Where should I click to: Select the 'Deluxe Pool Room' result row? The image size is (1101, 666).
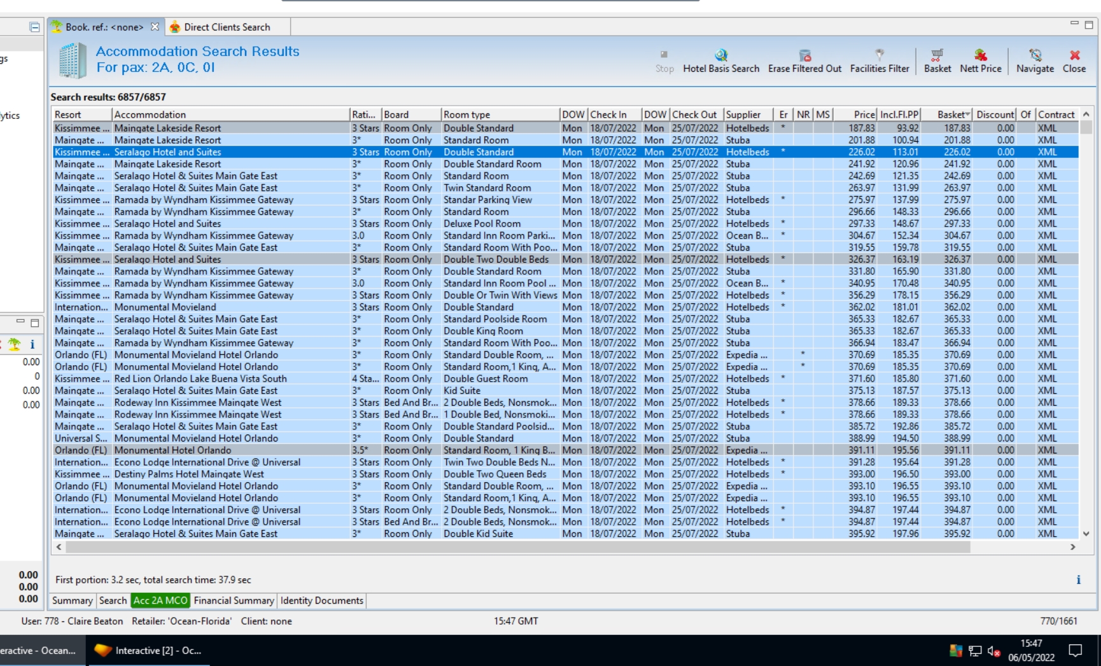pos(565,224)
